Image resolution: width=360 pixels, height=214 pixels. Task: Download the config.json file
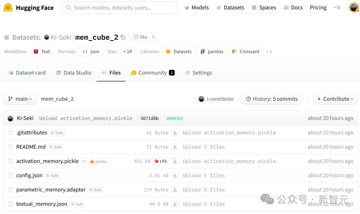(x=175, y=175)
